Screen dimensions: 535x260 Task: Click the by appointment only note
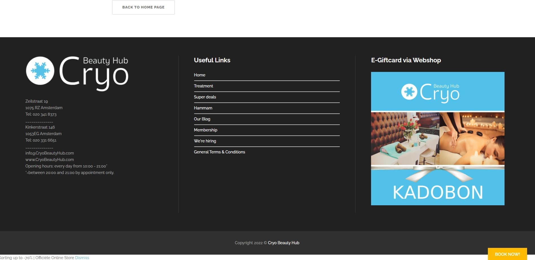(70, 173)
